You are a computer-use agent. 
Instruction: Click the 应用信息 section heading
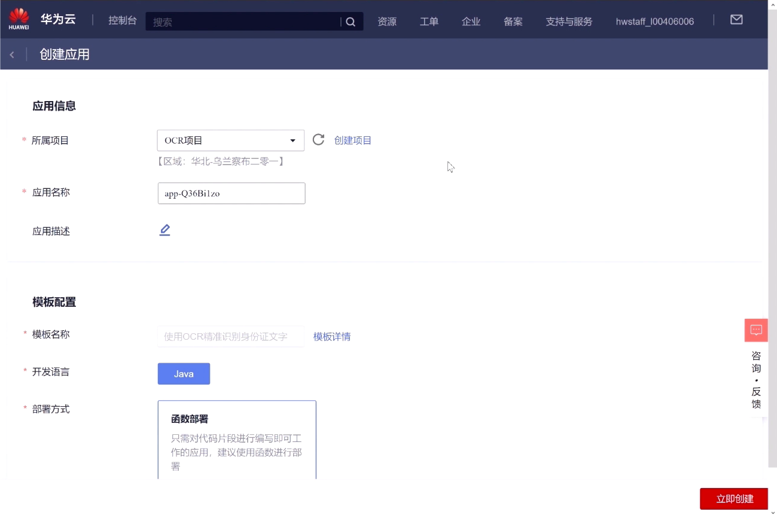[x=54, y=106]
